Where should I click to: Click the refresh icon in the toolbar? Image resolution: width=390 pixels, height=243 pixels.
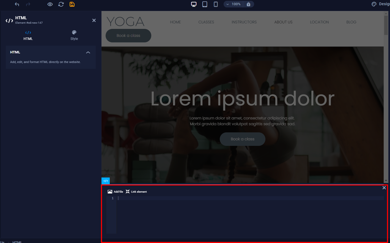pos(61,4)
